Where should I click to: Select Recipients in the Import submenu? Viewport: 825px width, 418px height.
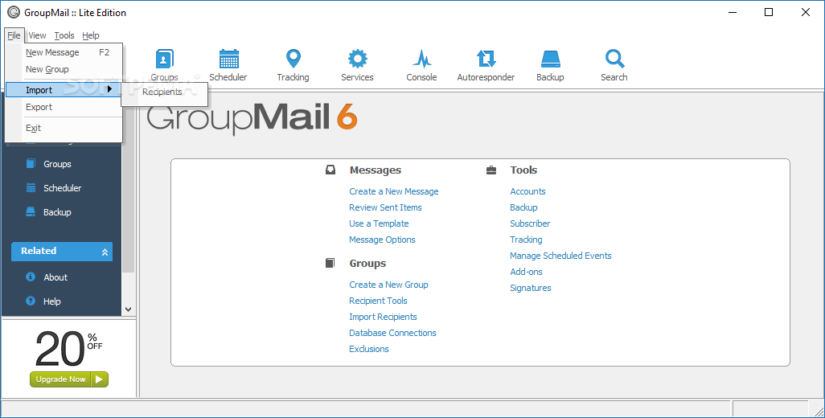click(x=164, y=92)
